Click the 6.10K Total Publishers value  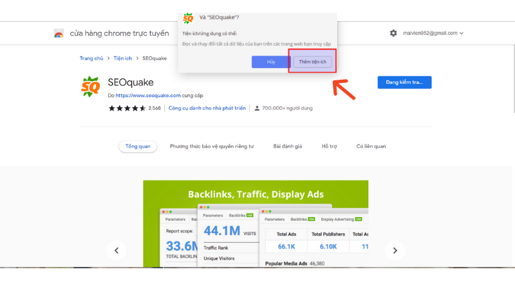pos(328,247)
